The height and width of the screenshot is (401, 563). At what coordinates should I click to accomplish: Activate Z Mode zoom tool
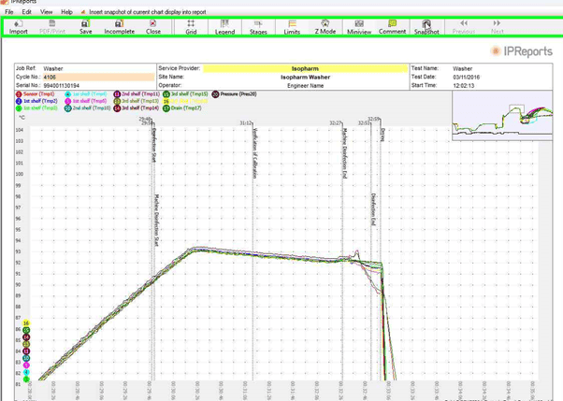325,27
